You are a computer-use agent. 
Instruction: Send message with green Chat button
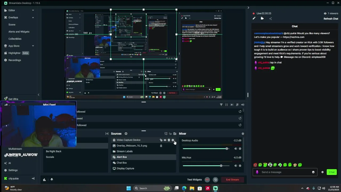(332, 172)
